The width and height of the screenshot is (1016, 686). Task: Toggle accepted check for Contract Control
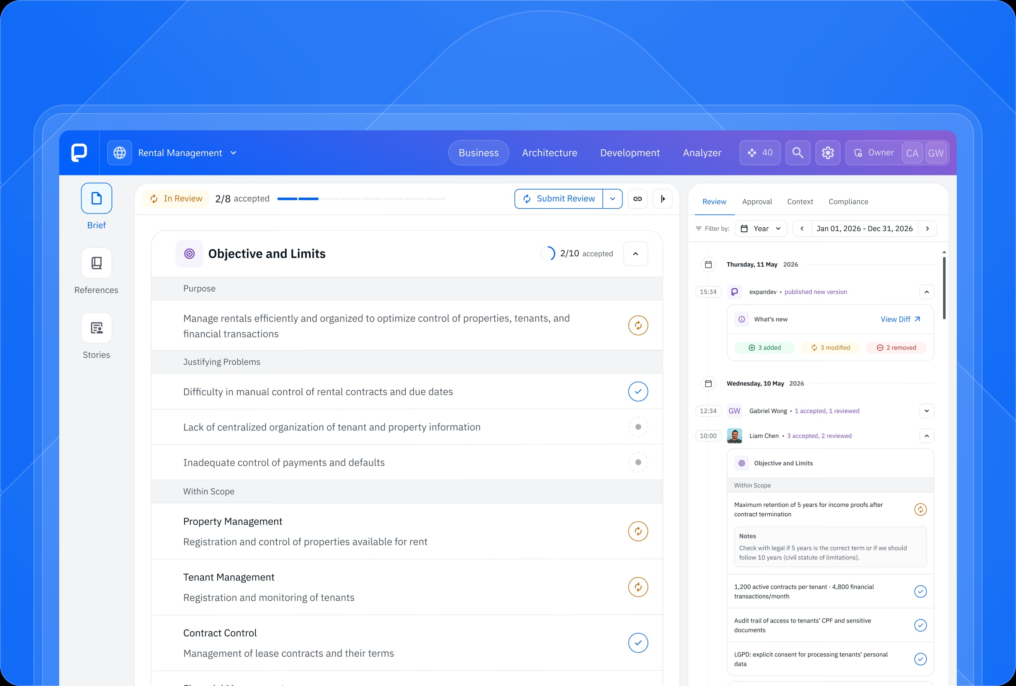[638, 643]
